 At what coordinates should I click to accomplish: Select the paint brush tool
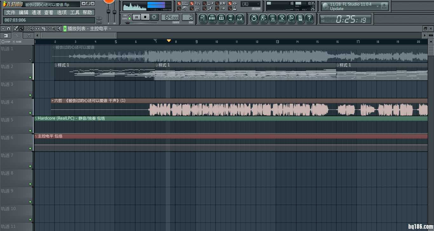(21, 29)
